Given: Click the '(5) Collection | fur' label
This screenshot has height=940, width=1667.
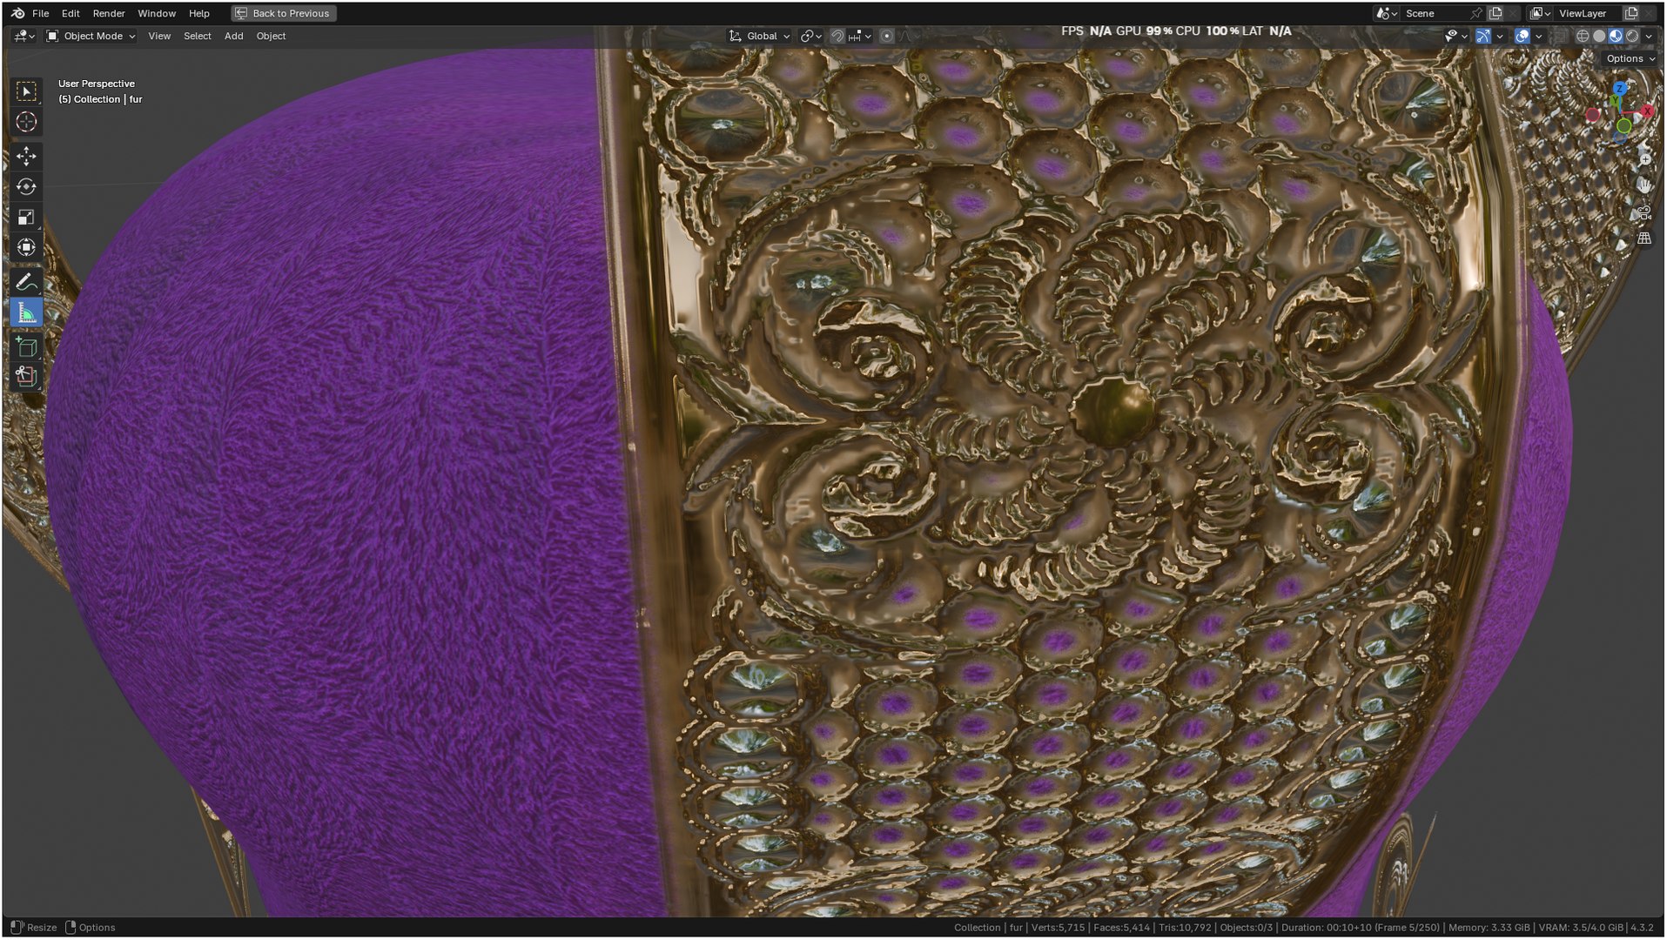Looking at the screenshot, I should tap(100, 99).
